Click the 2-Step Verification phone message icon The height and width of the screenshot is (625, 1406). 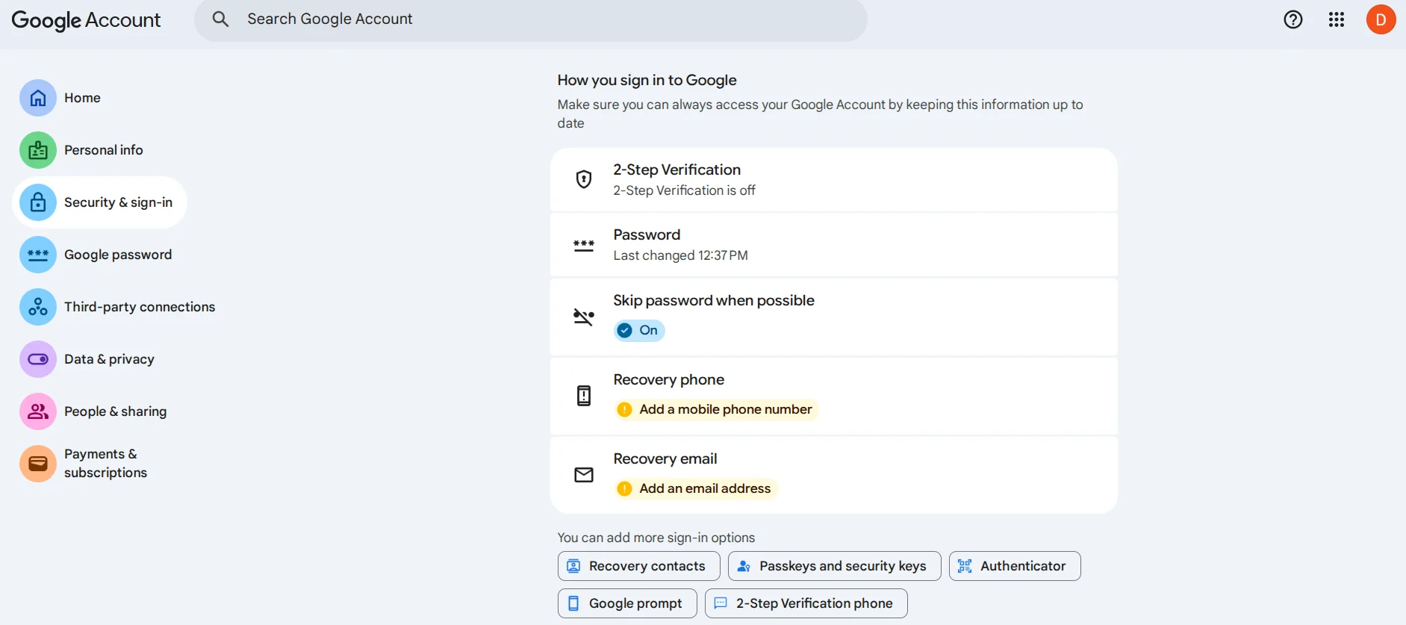721,603
